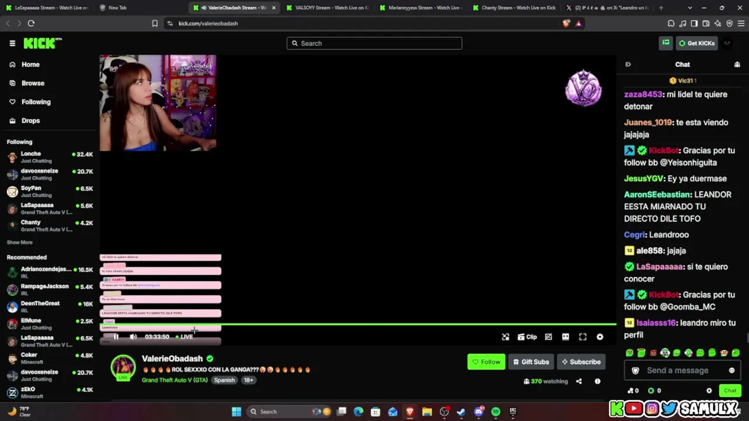Viewport: 749px width, 421px height.
Task: Open the Kick store icon
Action: (666, 43)
